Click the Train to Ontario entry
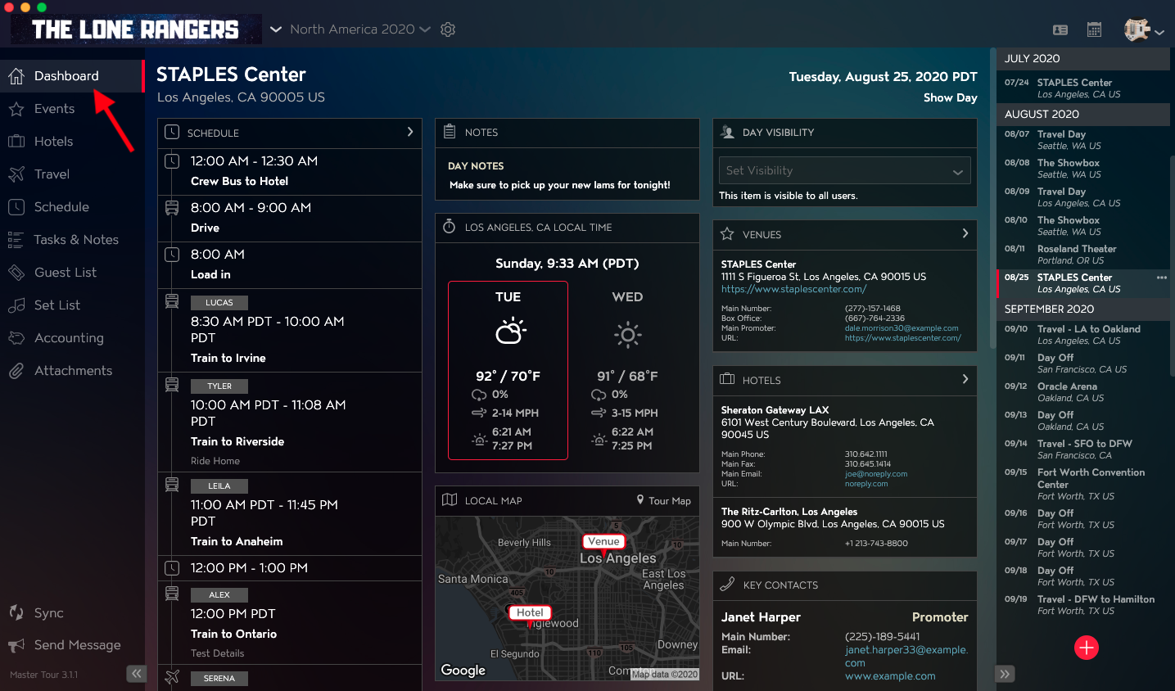This screenshot has width=1175, height=691. click(x=290, y=623)
